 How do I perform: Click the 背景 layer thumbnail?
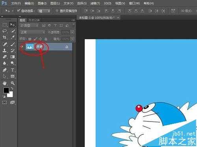(30, 47)
